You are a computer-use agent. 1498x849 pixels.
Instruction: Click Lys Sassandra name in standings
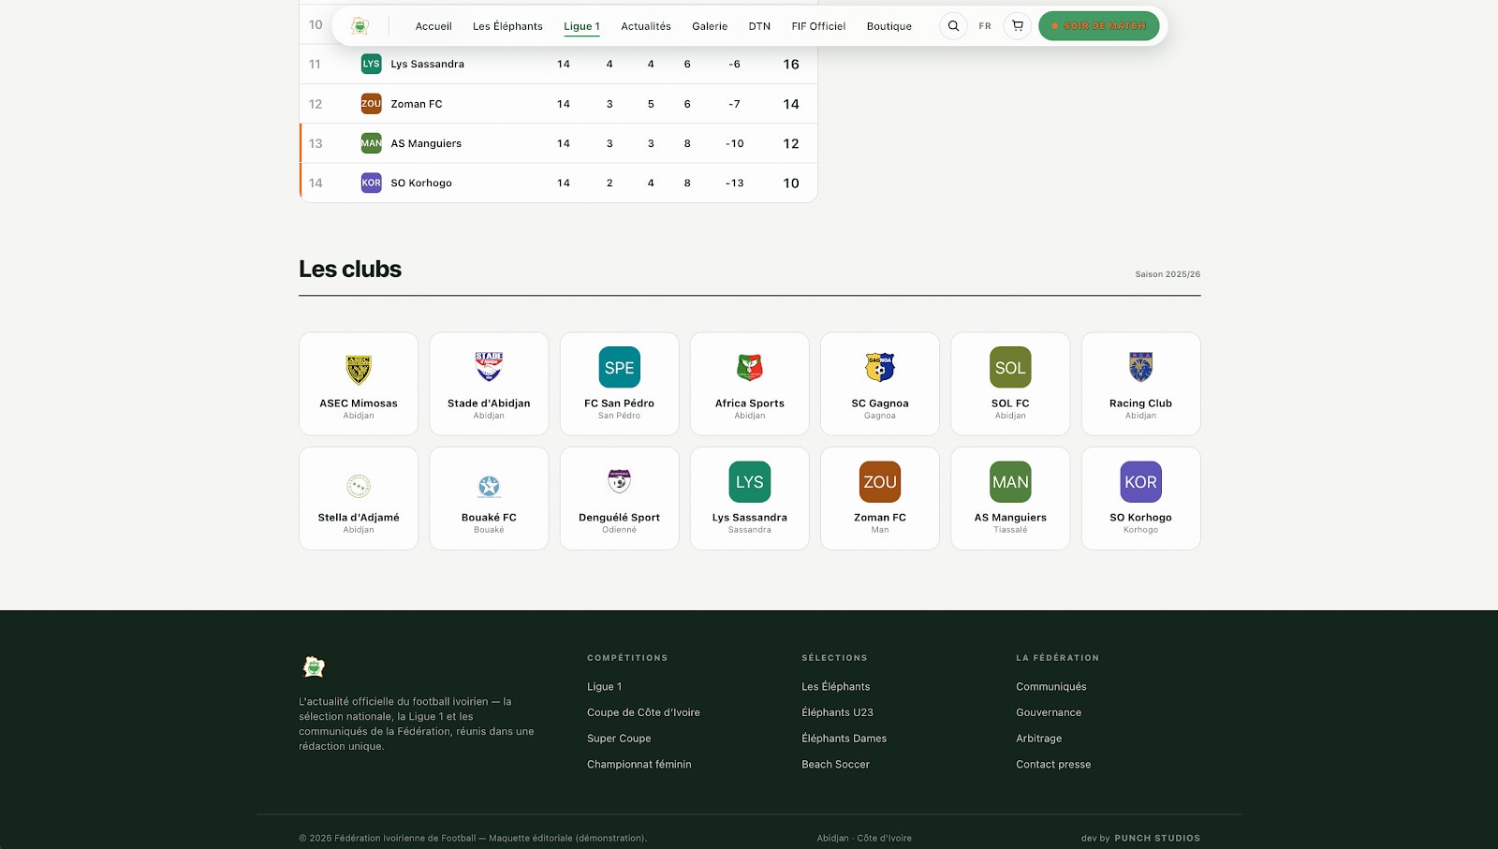427,64
